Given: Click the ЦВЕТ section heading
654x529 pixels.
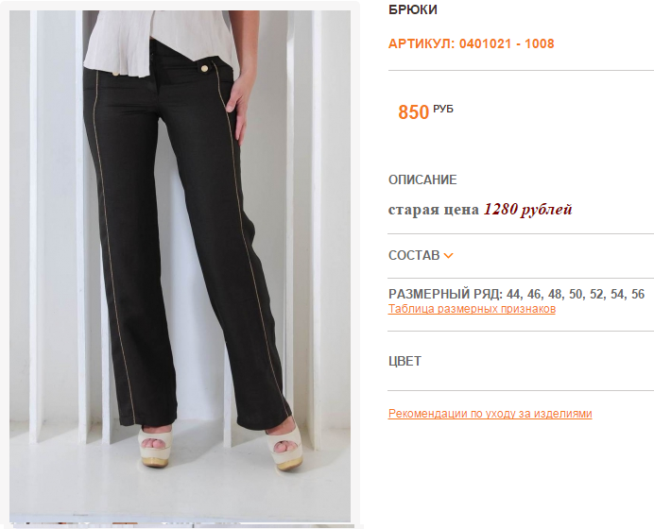Looking at the screenshot, I should [x=404, y=361].
